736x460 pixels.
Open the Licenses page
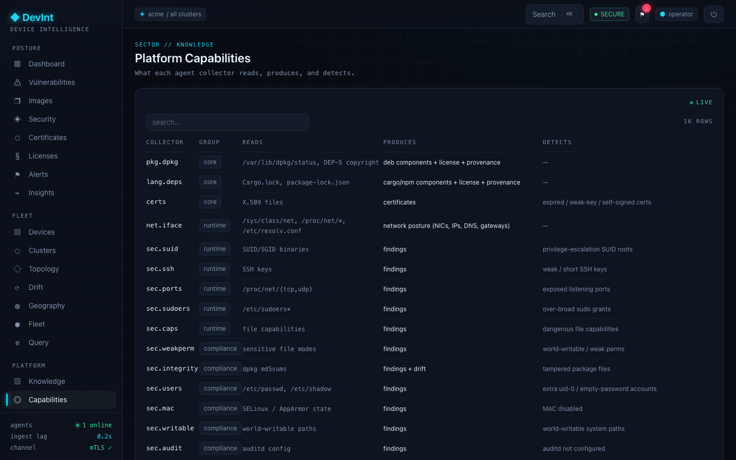(x=61, y=156)
